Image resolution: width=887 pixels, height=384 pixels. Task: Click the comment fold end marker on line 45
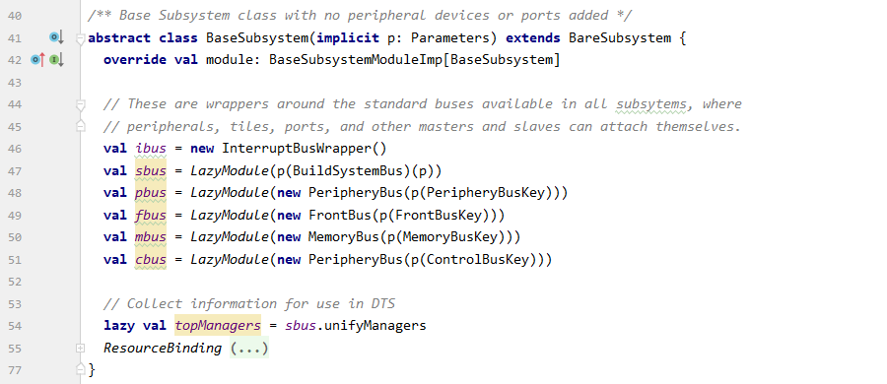click(81, 126)
